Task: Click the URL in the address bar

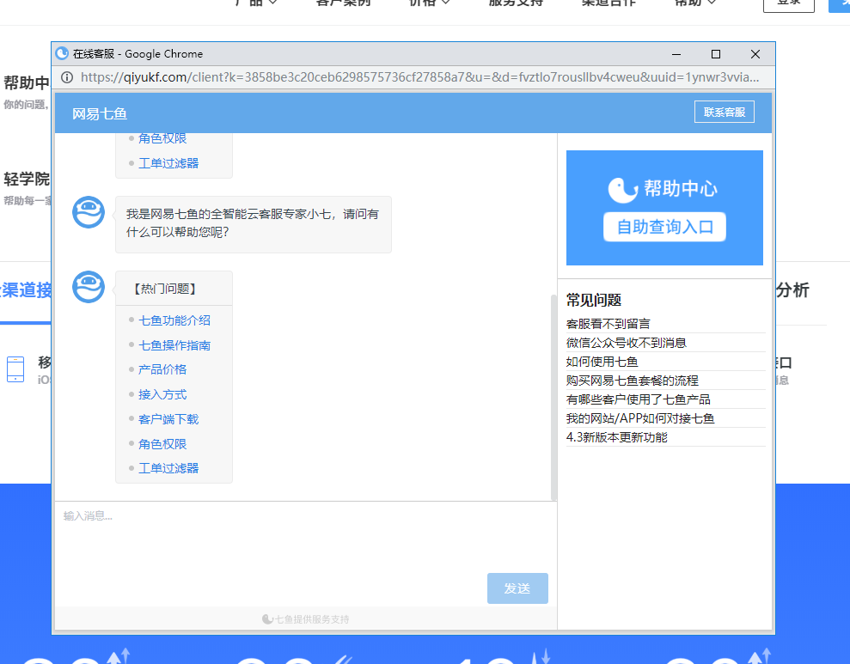Action: click(x=419, y=77)
